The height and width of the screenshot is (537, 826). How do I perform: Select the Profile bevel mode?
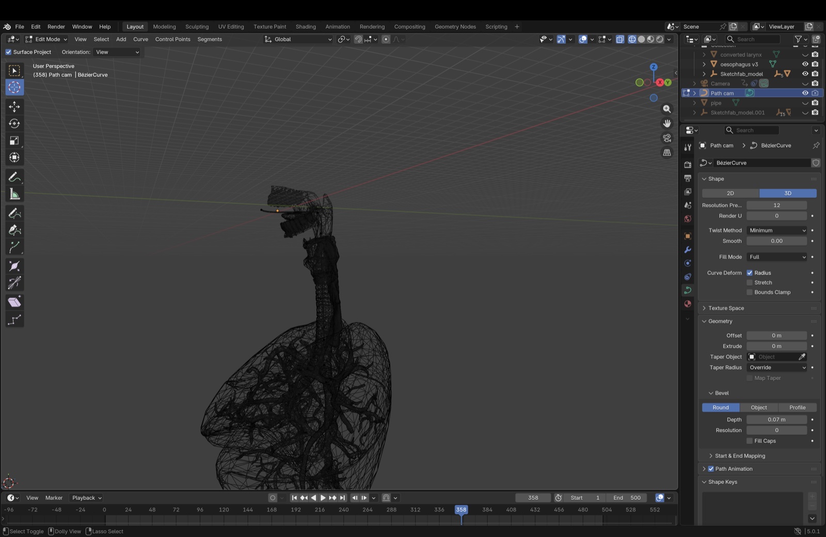tap(797, 407)
